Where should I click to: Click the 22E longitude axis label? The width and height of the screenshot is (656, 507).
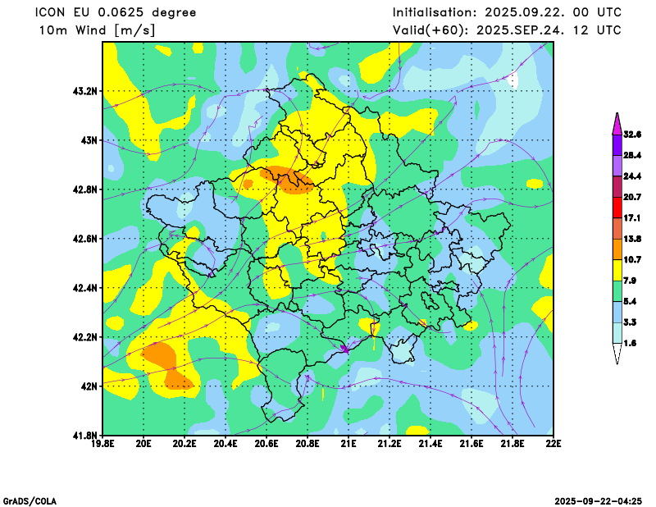[x=553, y=445]
